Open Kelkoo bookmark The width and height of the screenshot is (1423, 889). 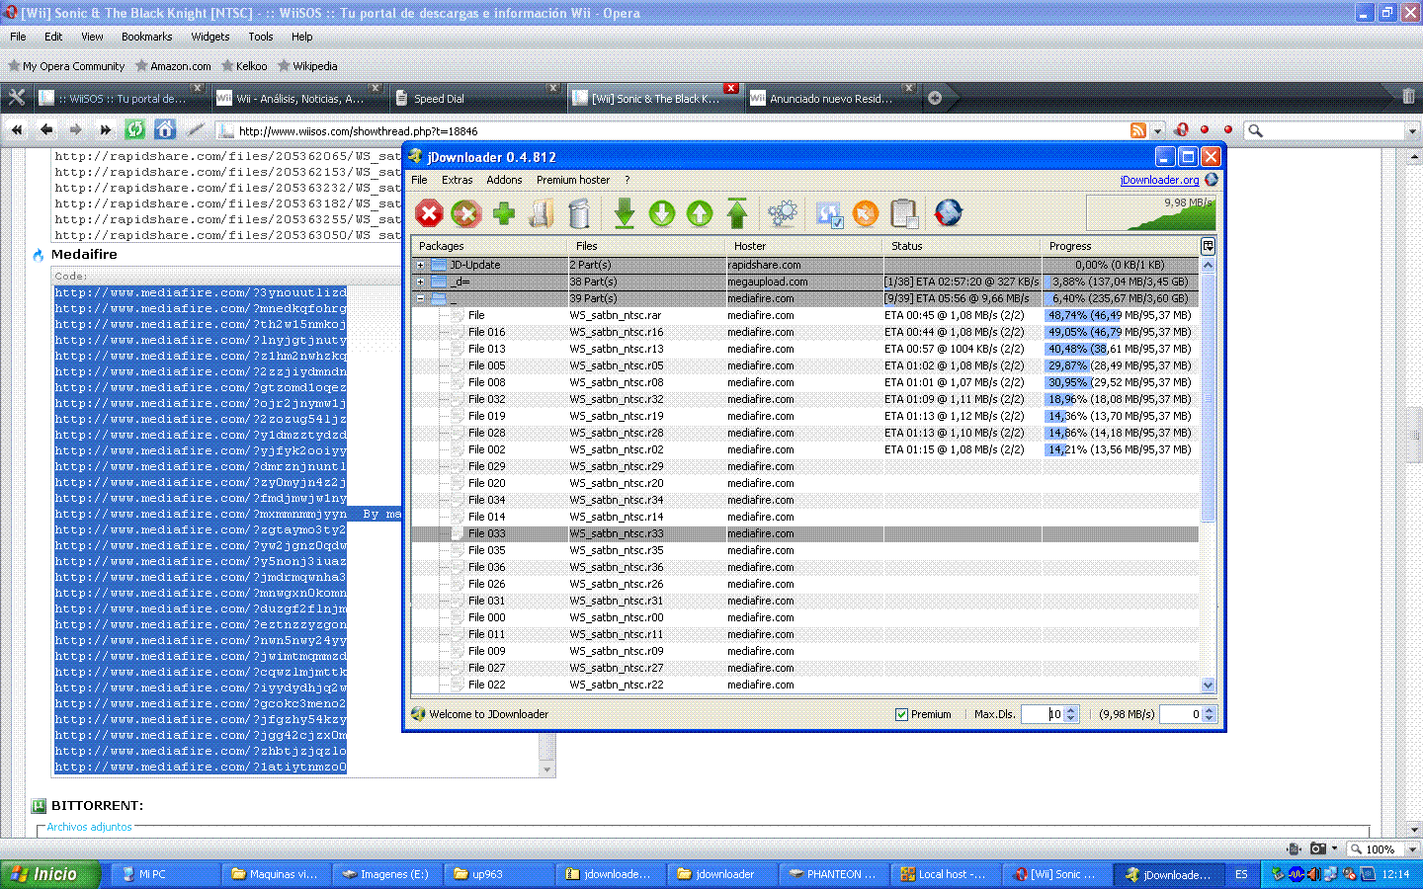(244, 66)
